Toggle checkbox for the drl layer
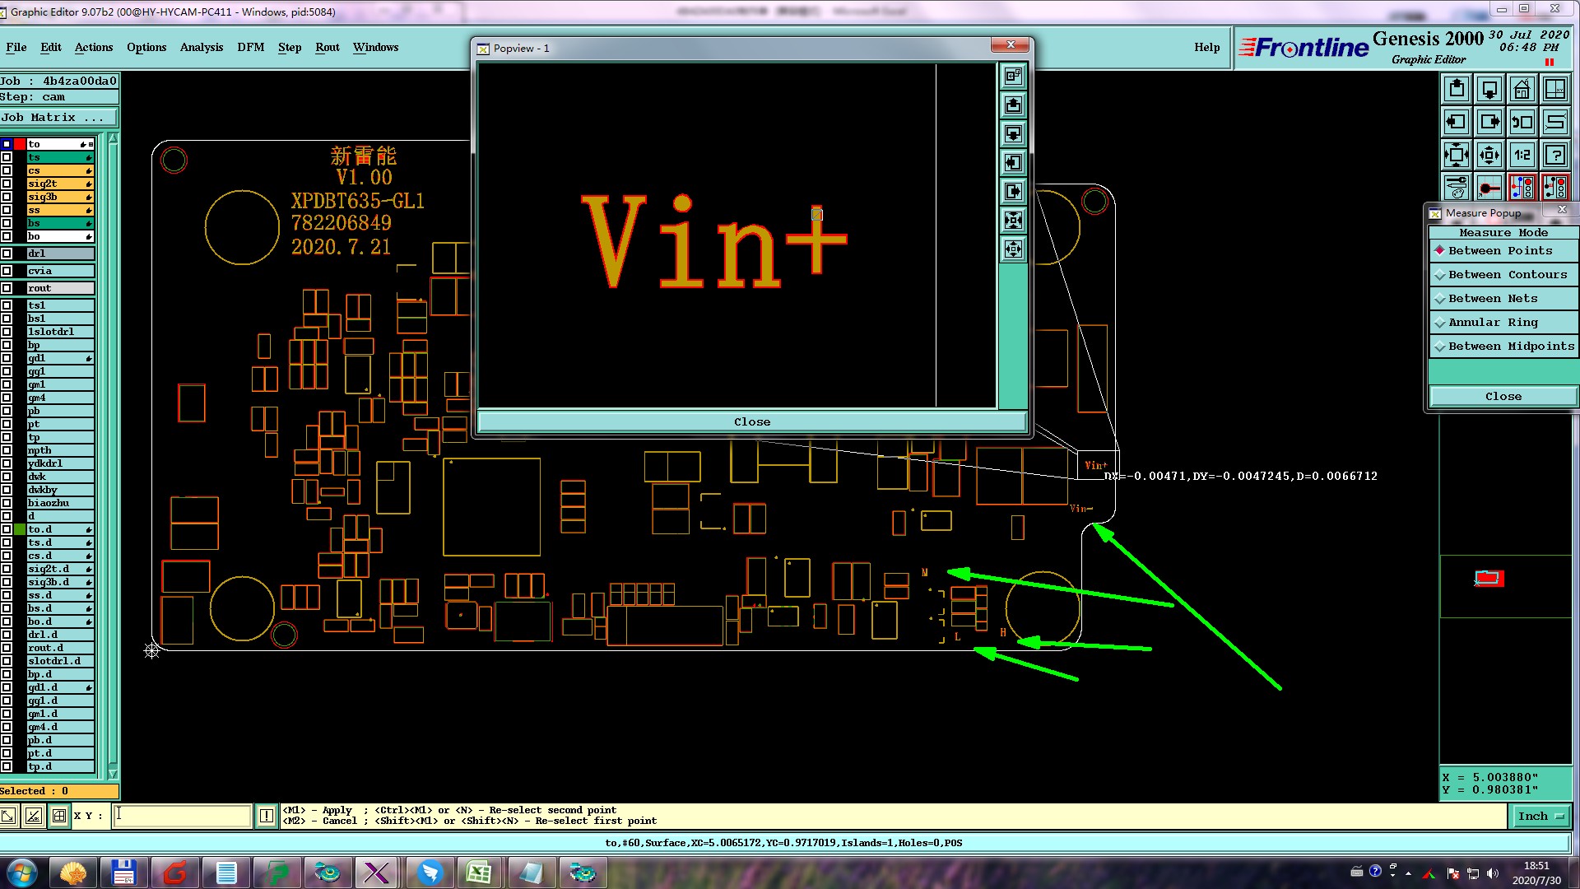 point(7,254)
